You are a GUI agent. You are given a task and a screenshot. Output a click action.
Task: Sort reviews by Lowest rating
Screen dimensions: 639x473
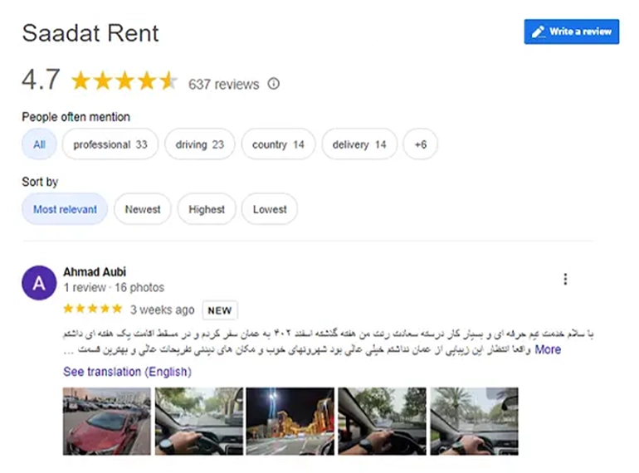click(270, 209)
